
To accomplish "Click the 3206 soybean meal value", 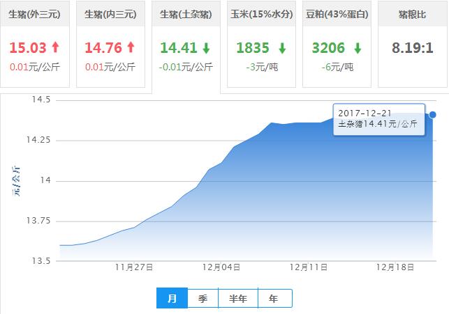I will [328, 47].
